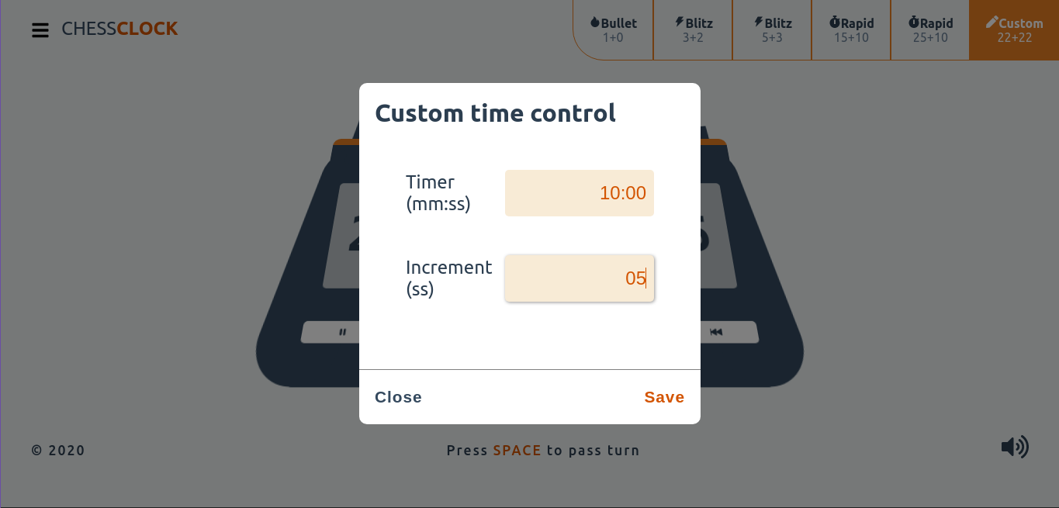This screenshot has height=508, width=1059.
Task: Select the Bullet 1+0 preset
Action: (614, 30)
